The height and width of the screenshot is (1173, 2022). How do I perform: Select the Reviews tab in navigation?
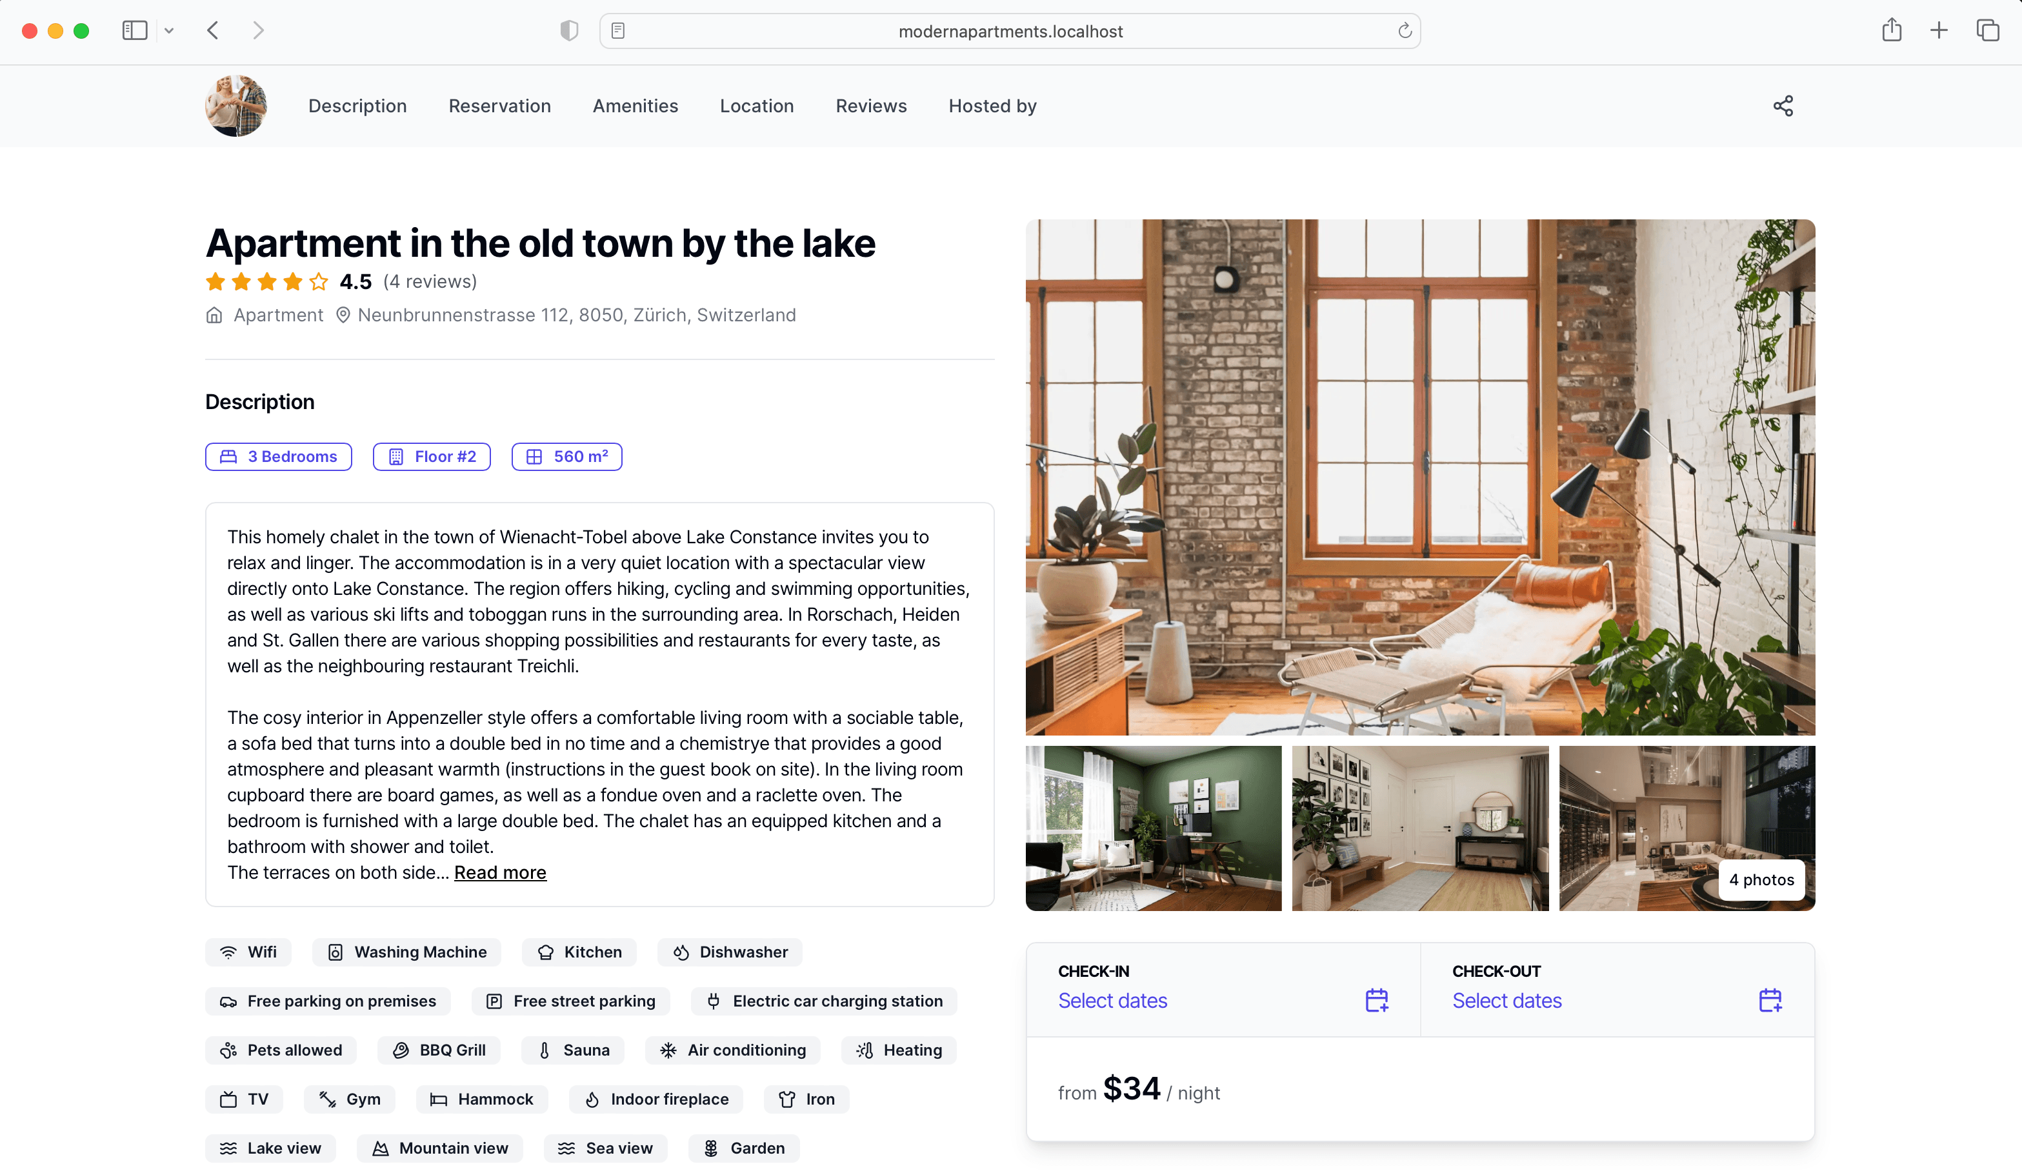(x=870, y=106)
